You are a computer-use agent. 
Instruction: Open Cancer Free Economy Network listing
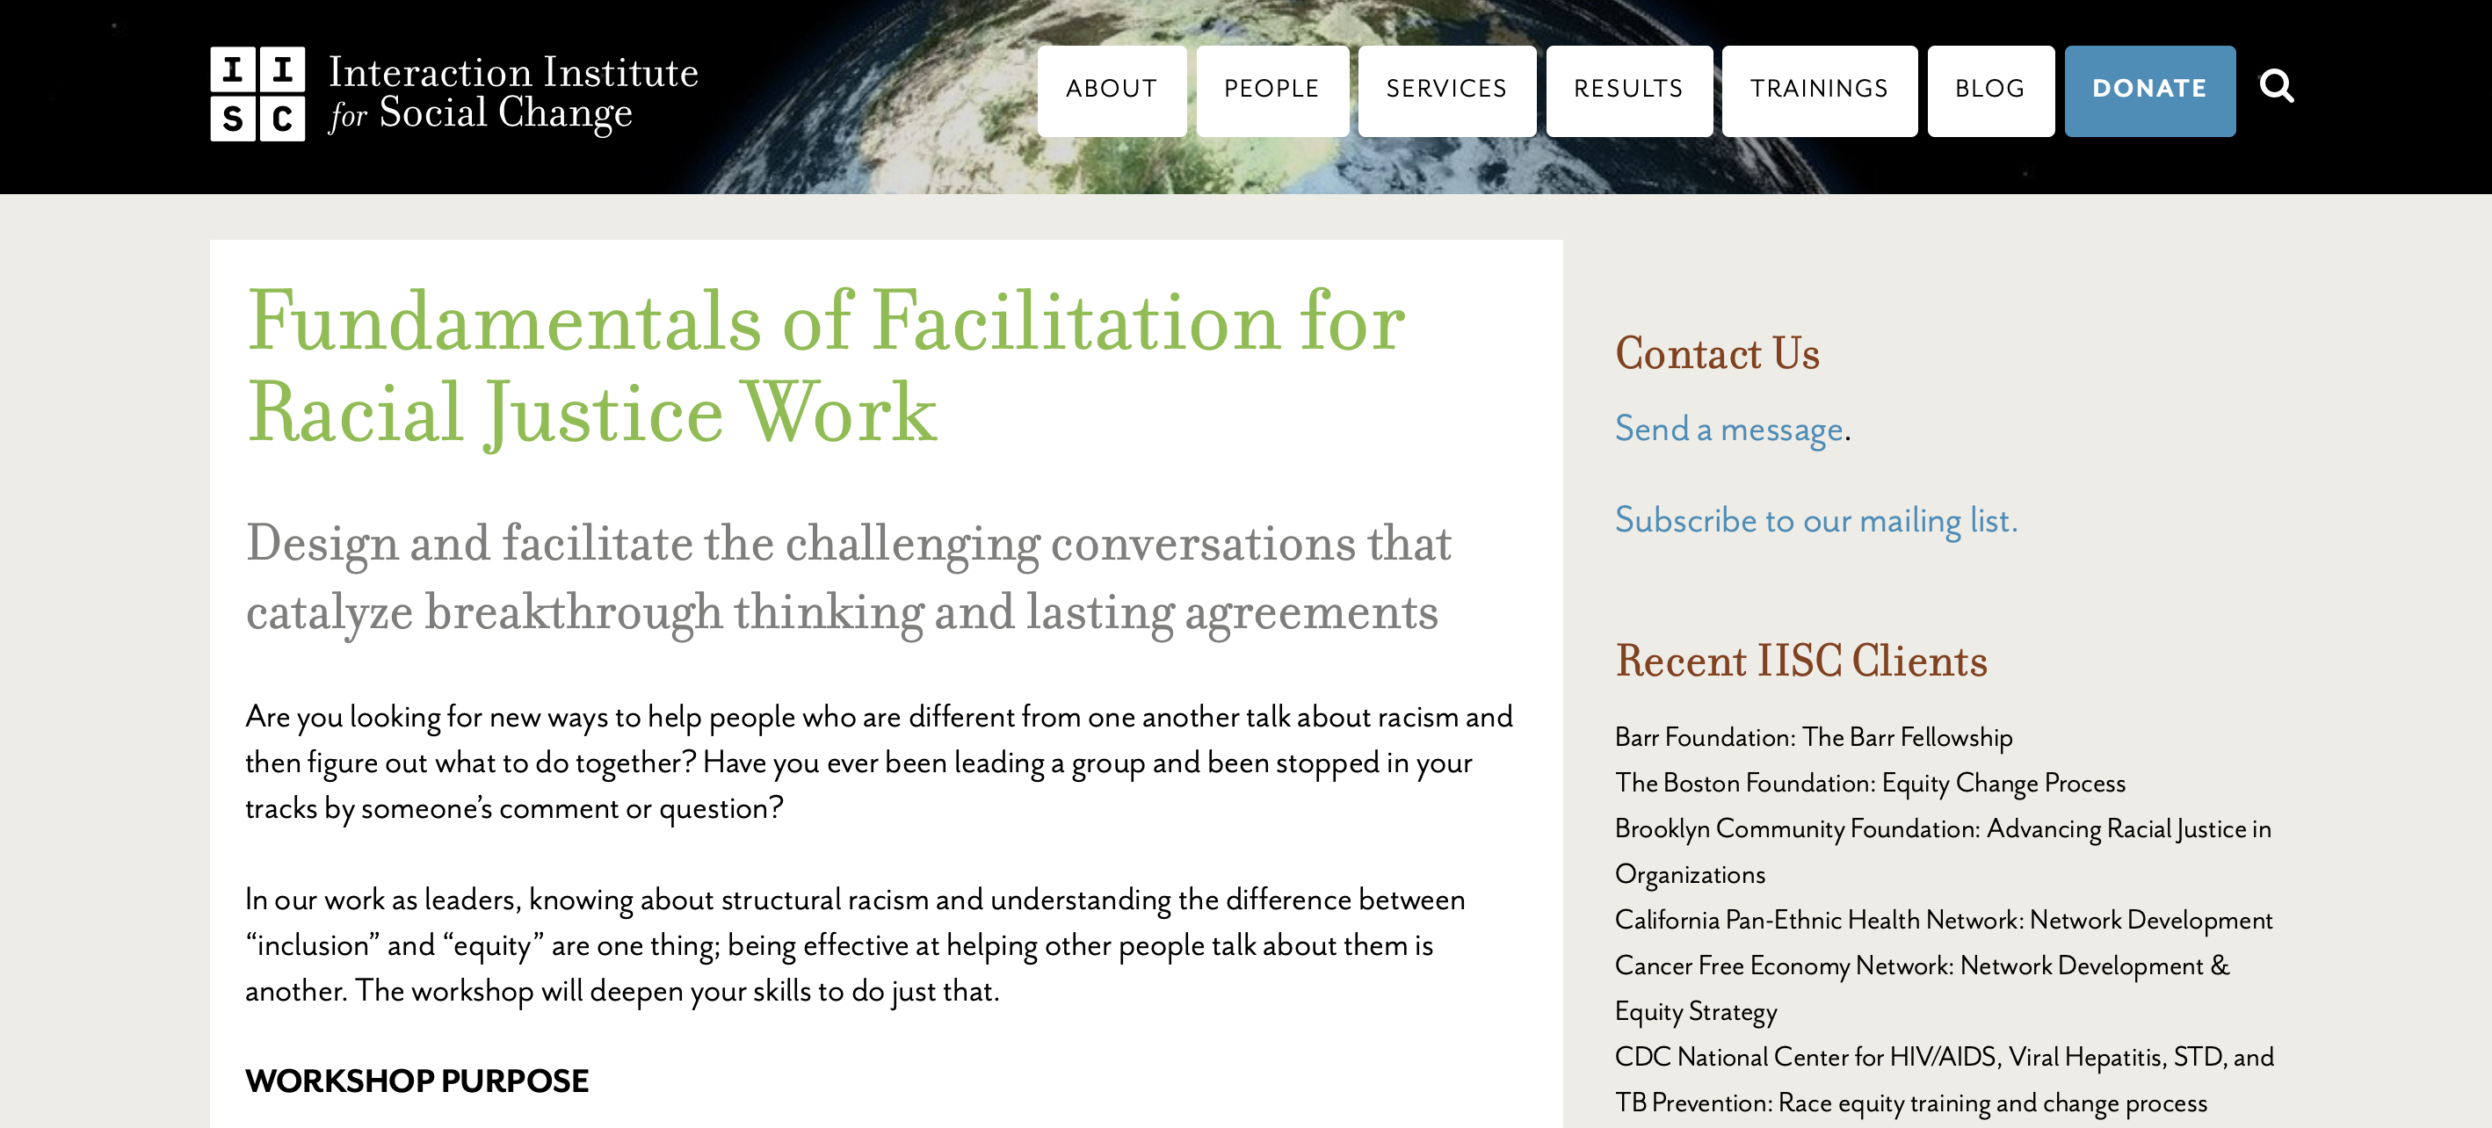click(1923, 965)
